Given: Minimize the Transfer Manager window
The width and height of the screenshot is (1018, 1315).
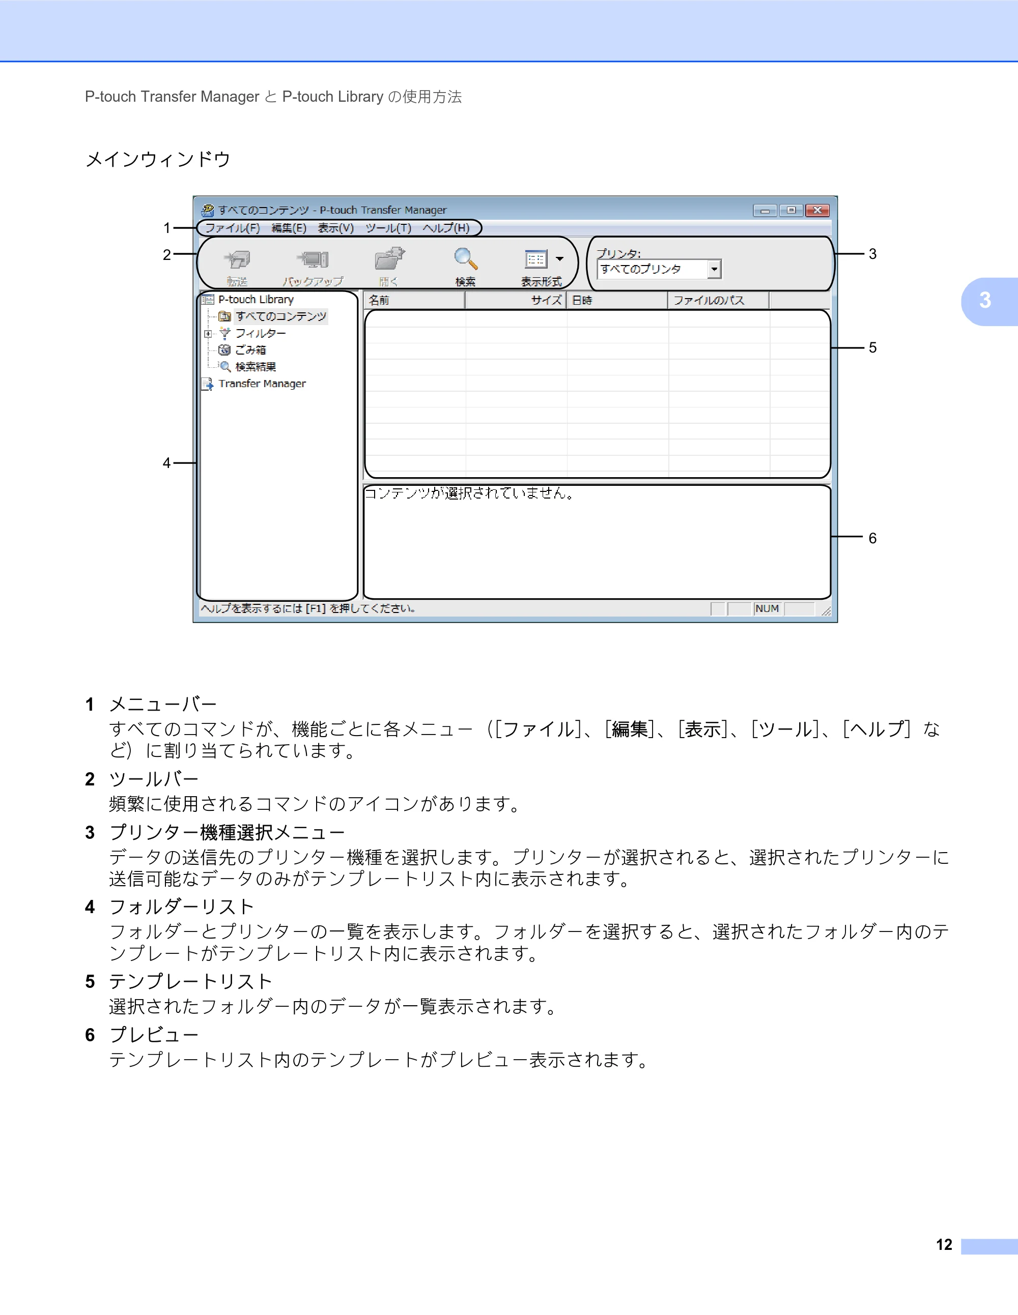Looking at the screenshot, I should click(765, 210).
